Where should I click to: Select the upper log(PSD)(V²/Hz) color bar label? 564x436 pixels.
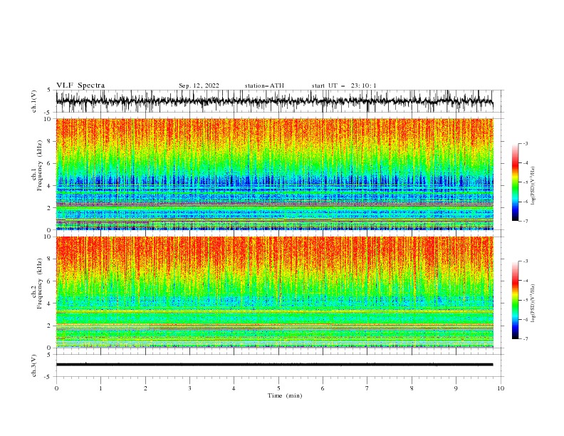tap(533, 186)
